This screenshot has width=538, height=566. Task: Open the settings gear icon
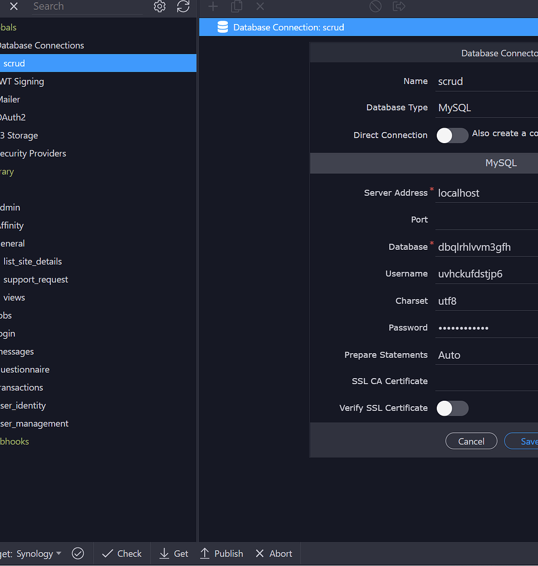[x=159, y=7]
